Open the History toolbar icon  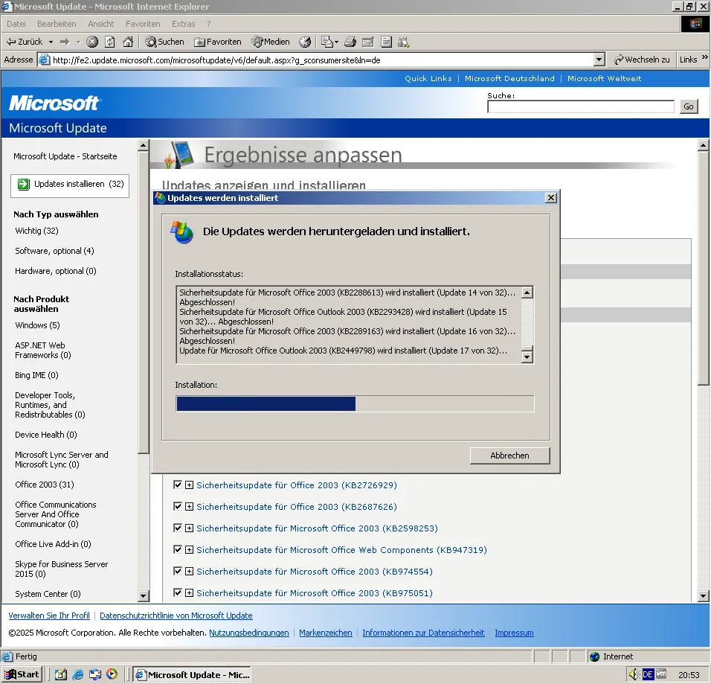pos(305,42)
